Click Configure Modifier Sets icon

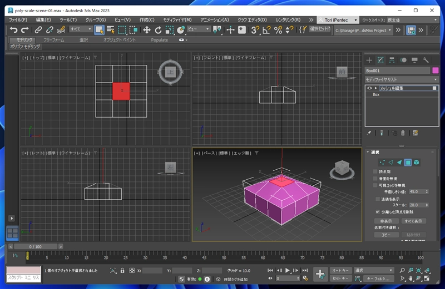[416, 133]
